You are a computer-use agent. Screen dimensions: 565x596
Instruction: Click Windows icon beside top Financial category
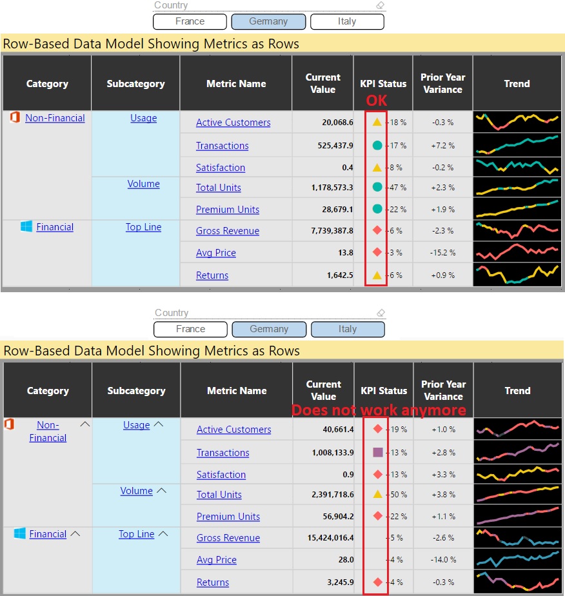(26, 226)
